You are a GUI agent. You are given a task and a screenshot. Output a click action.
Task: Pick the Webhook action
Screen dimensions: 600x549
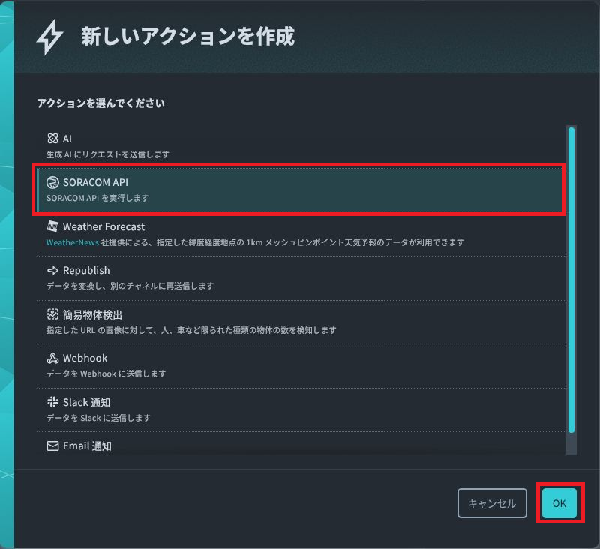pos(301,366)
